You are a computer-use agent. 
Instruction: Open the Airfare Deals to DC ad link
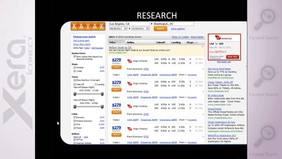(x=120, y=47)
